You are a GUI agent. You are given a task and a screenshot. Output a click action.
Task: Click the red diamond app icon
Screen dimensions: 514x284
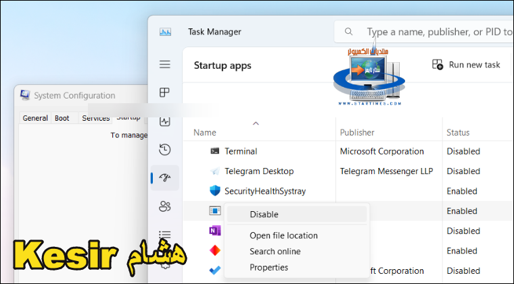214,251
